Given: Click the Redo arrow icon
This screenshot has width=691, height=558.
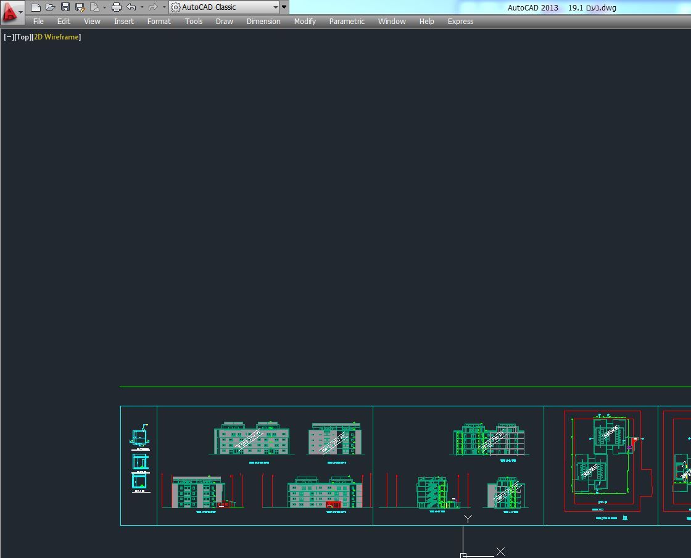Looking at the screenshot, I should [153, 7].
